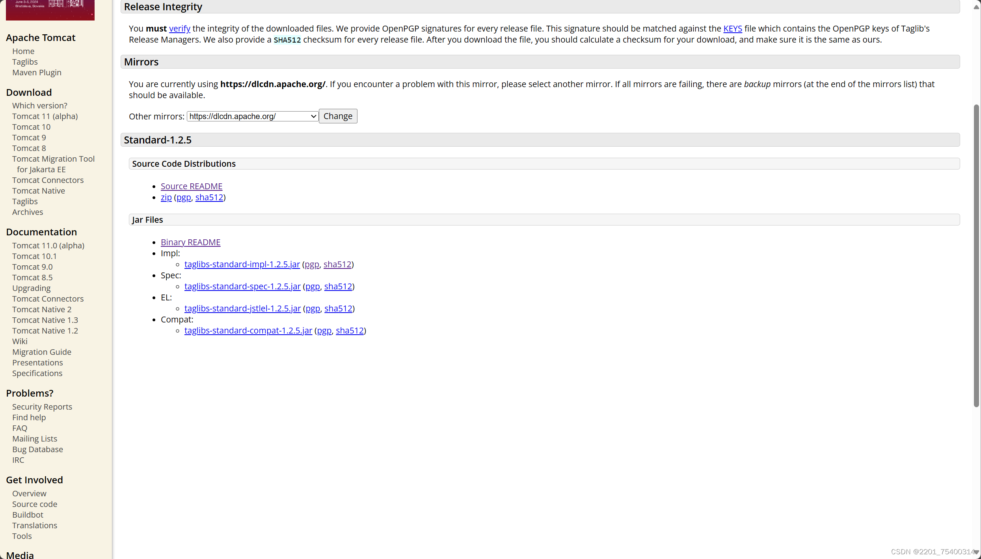The width and height of the screenshot is (981, 559).
Task: Click the Change mirror button
Action: pos(337,116)
